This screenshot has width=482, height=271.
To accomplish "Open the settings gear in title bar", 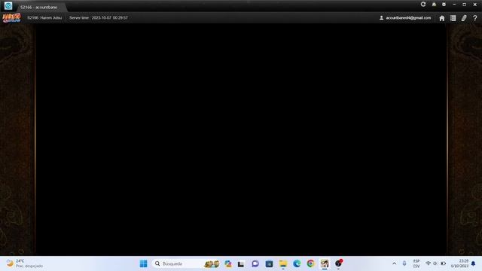I will 444,5.
